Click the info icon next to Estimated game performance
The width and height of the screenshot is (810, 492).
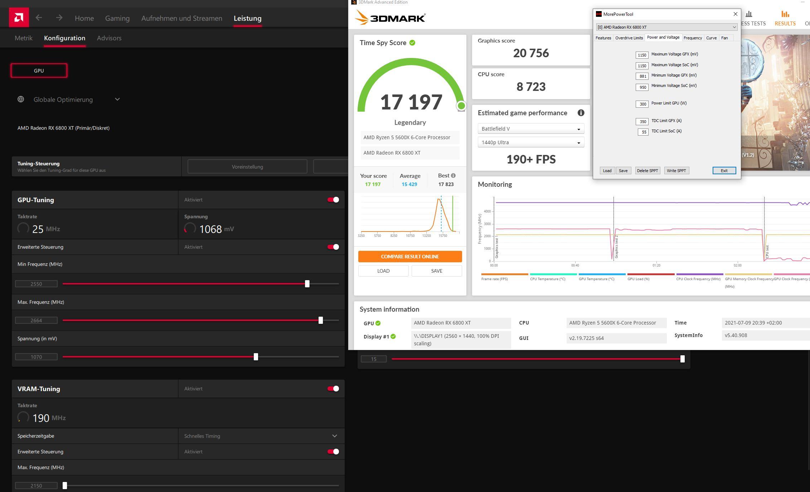[x=581, y=113]
